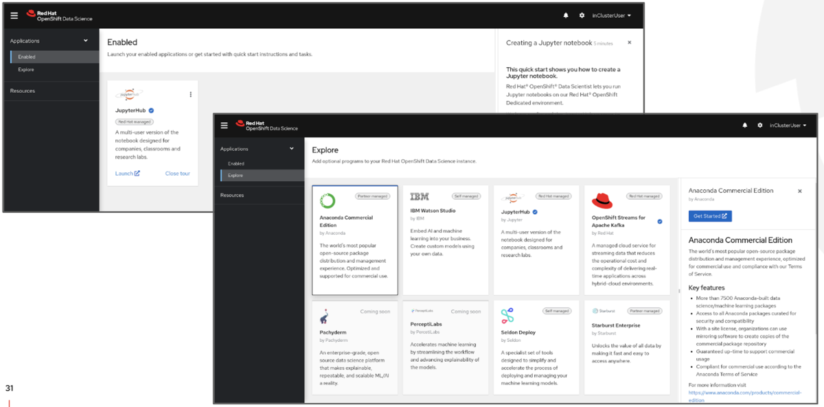Collapse Applications section in the Explore window
The height and width of the screenshot is (407, 824).
tap(258, 148)
